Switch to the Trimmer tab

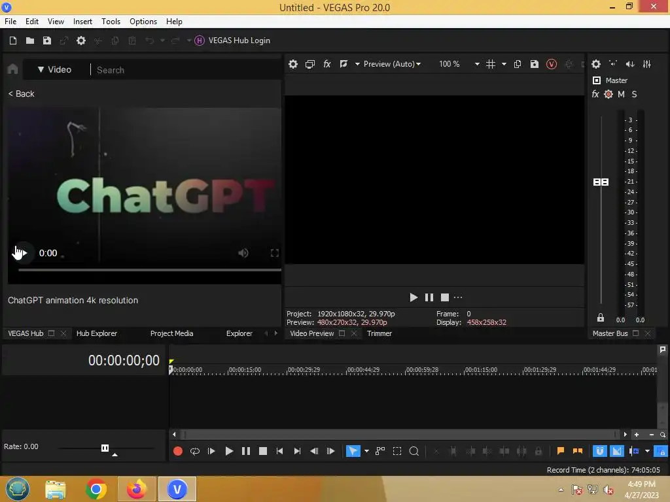[379, 333]
